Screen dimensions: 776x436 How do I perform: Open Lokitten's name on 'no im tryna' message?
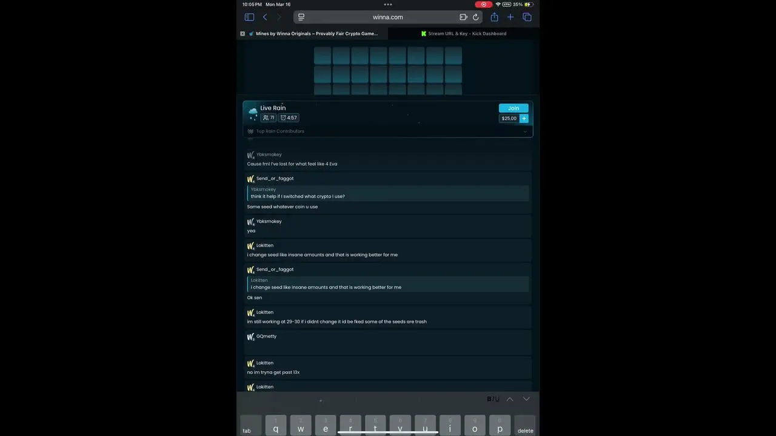tap(265, 363)
